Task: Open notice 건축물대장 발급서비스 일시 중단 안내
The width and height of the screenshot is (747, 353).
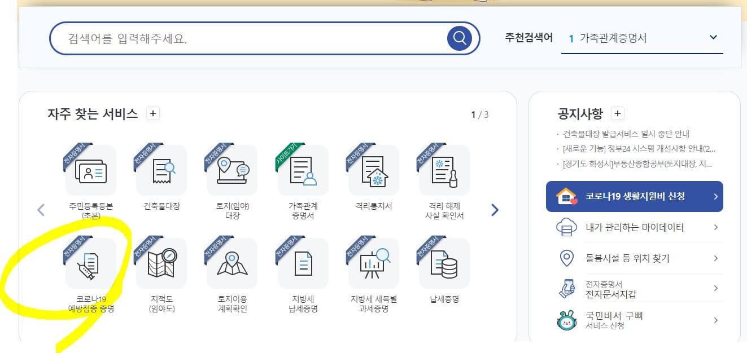Action: pyautogui.click(x=626, y=134)
